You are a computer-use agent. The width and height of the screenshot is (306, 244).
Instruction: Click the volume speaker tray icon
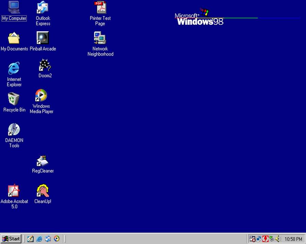point(278,239)
